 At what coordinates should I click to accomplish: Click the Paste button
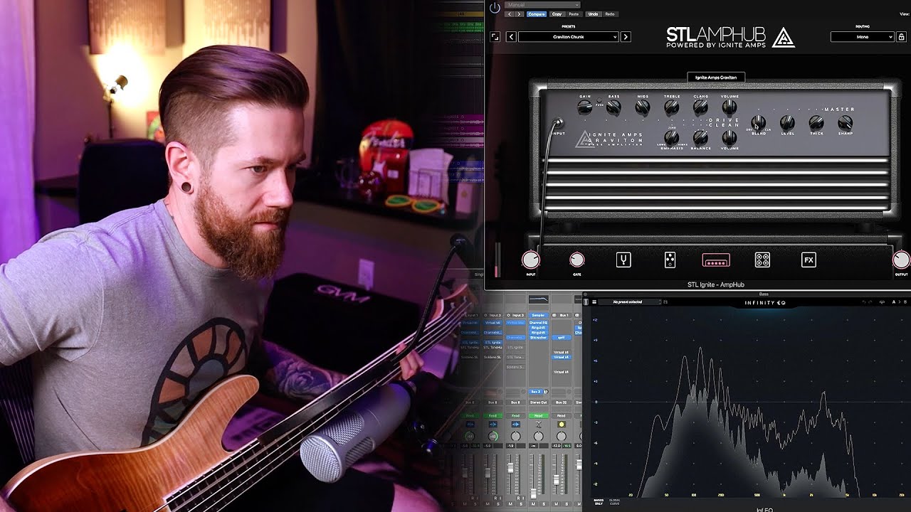coord(574,14)
